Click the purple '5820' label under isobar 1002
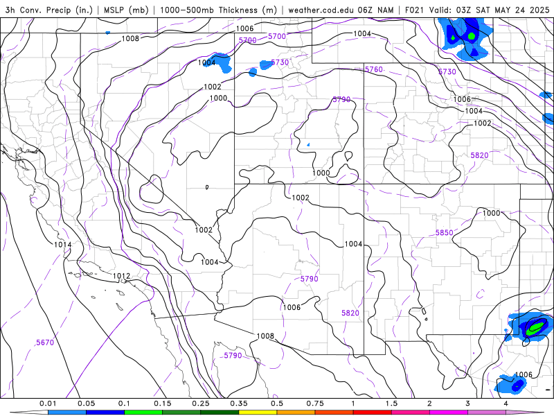The height and width of the screenshot is (416, 554). (x=479, y=155)
